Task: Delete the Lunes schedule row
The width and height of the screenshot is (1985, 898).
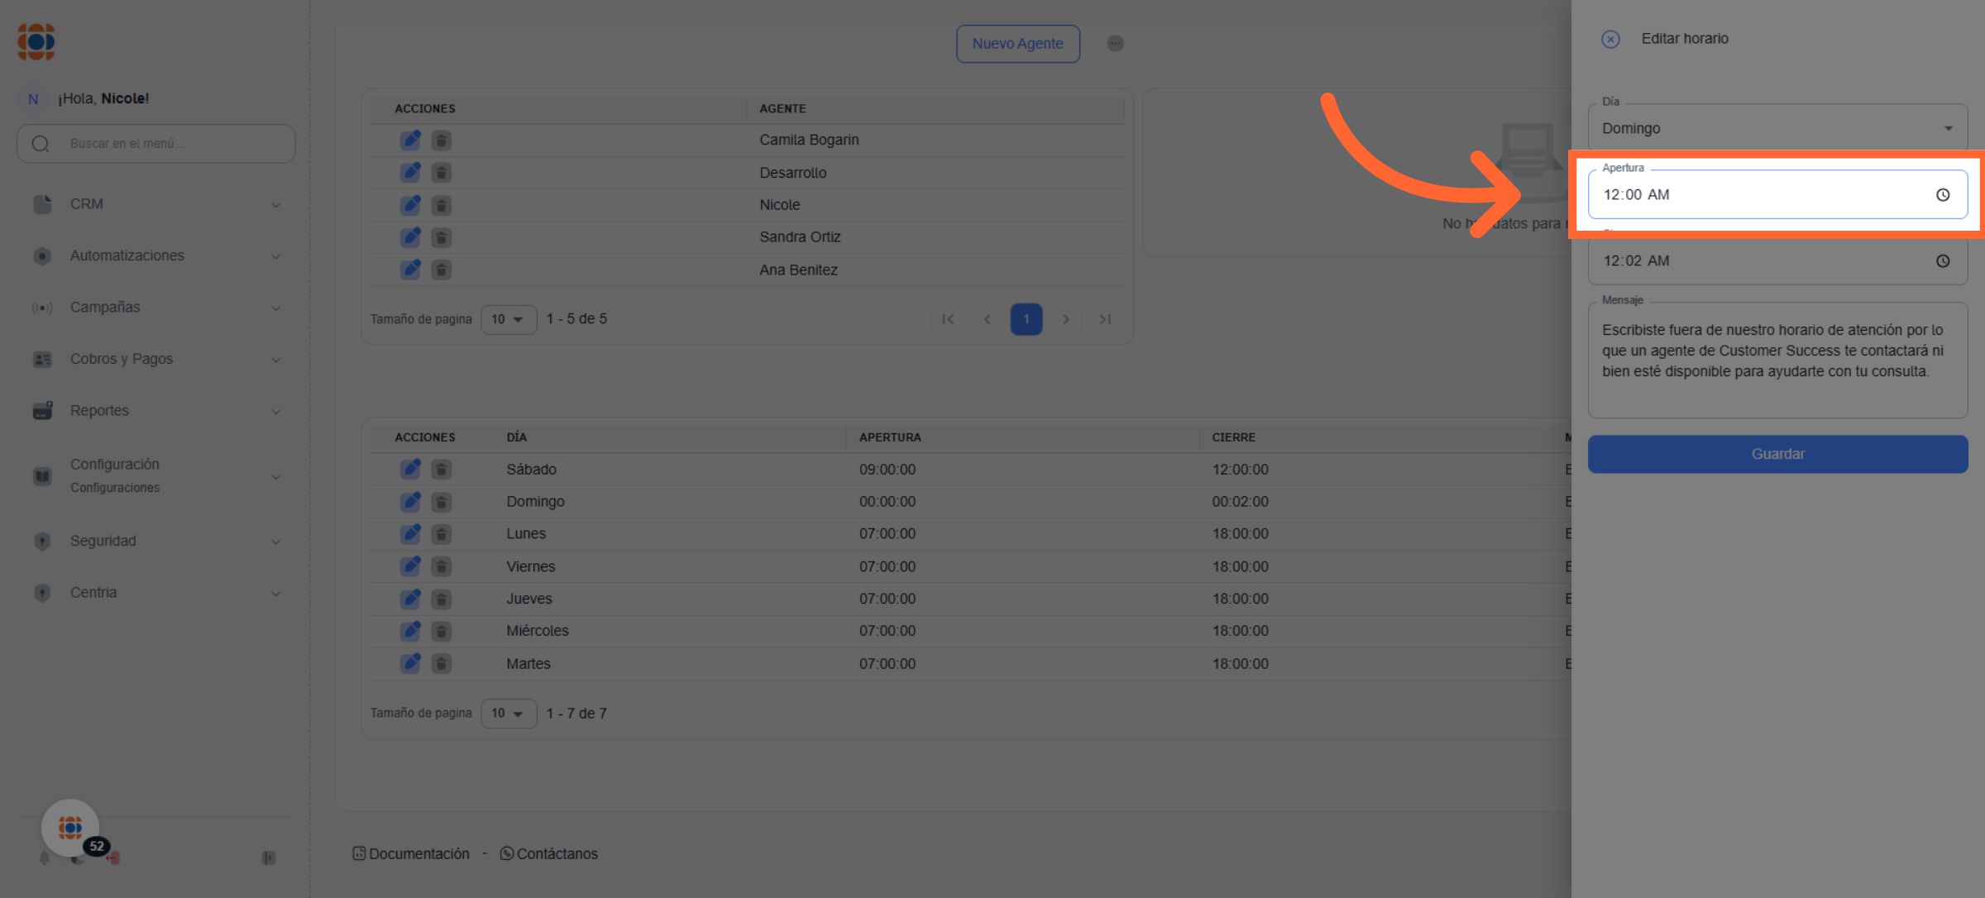Action: [442, 534]
